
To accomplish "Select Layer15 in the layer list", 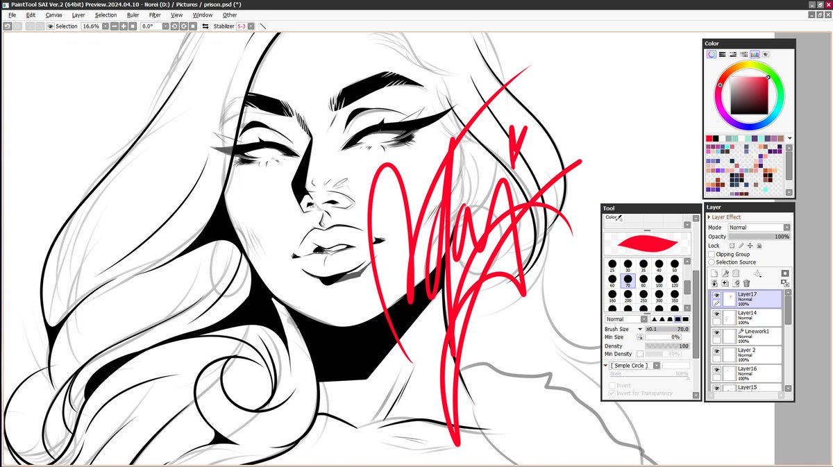I will tap(746, 387).
